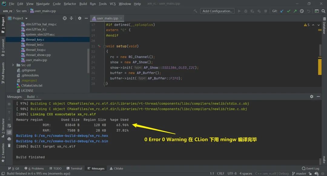Viewport: 327px width, 176px height.
Task: Open master branch popup in status bar
Action: [299, 174]
